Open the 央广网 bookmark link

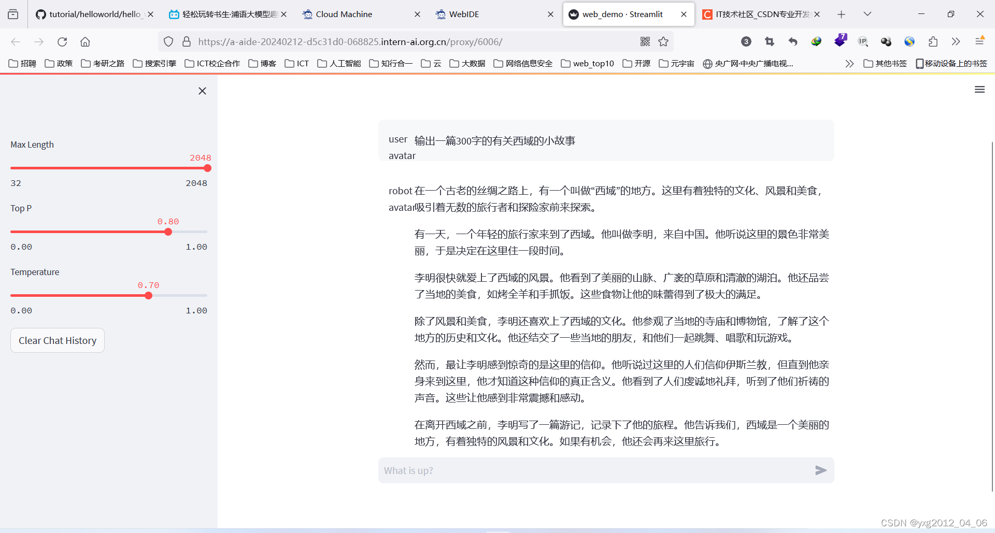748,63
